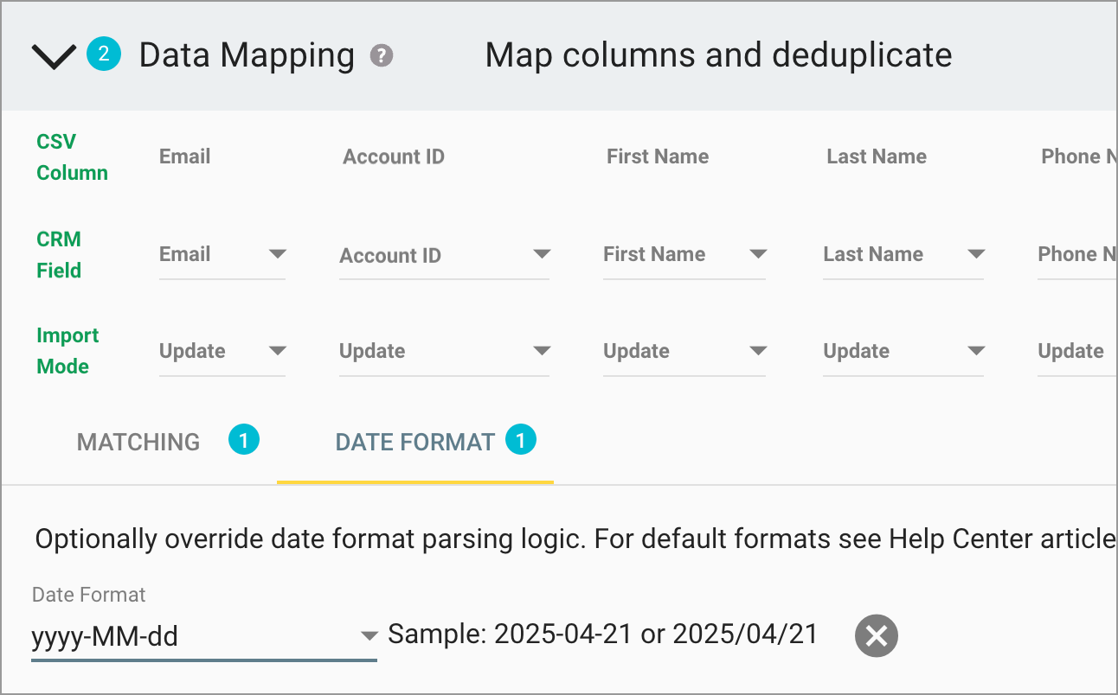
Task: Click the Phone CSV column header
Action: (x=1079, y=156)
